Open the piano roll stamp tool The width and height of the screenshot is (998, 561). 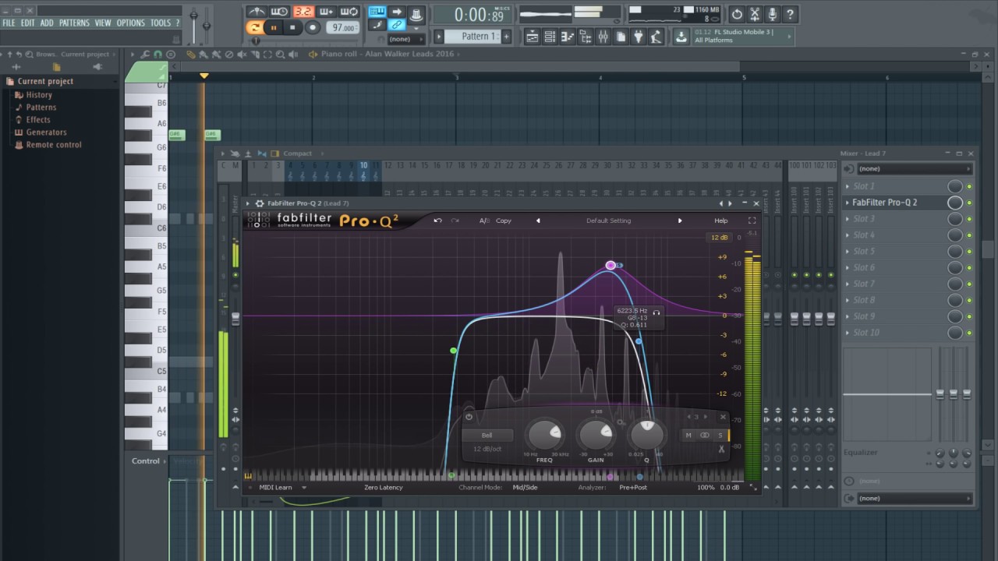[x=171, y=55]
